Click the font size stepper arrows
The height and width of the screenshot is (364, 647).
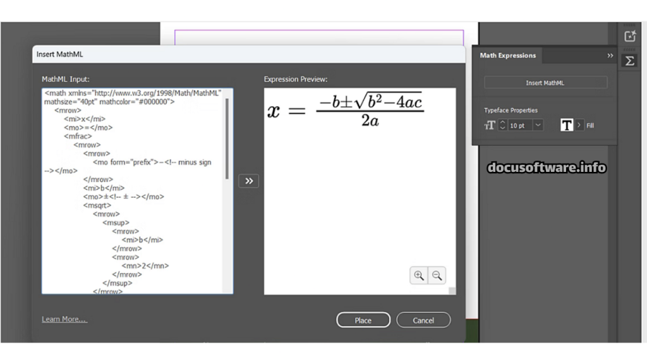(502, 125)
